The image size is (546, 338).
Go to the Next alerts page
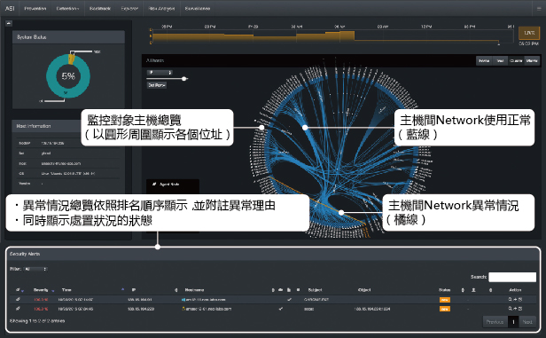click(527, 322)
